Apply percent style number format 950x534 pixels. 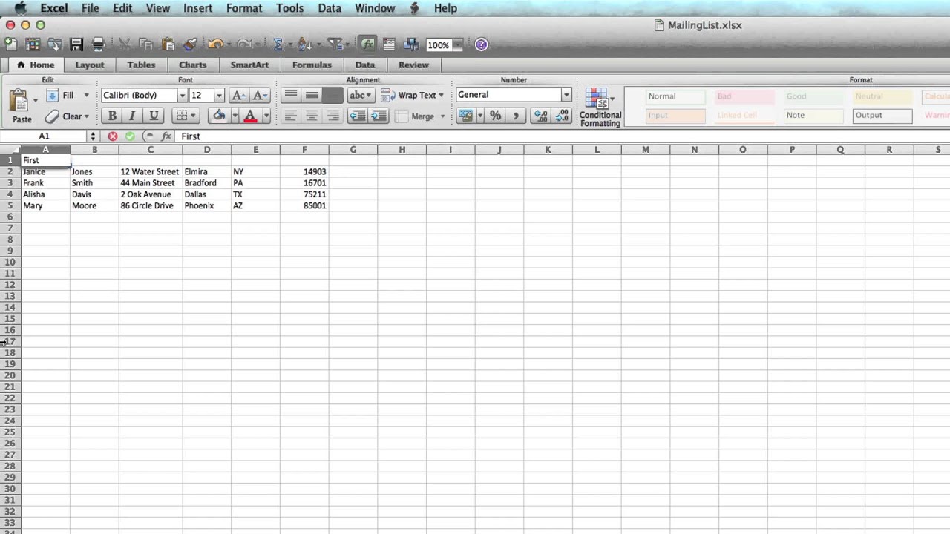coord(495,116)
